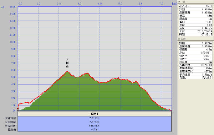214x135 pixels.
Task: Select the 1.6km/h average speed value
Action: coord(207,75)
